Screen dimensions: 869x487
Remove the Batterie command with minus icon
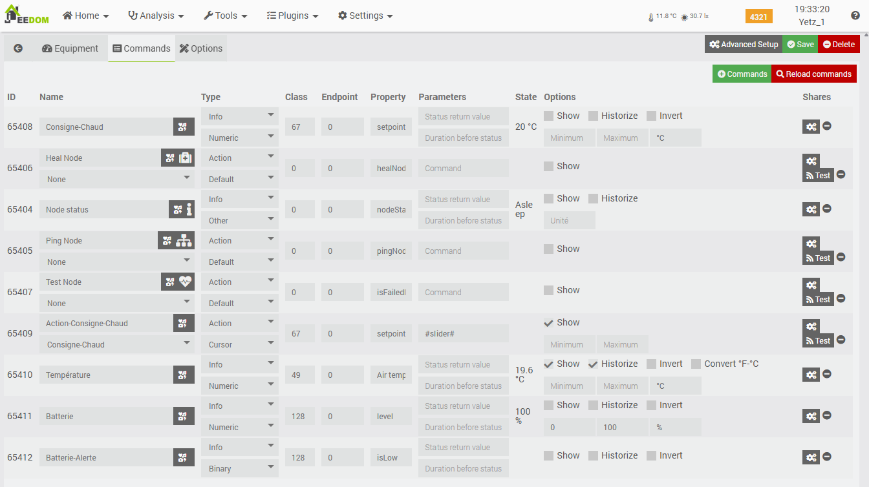click(827, 415)
